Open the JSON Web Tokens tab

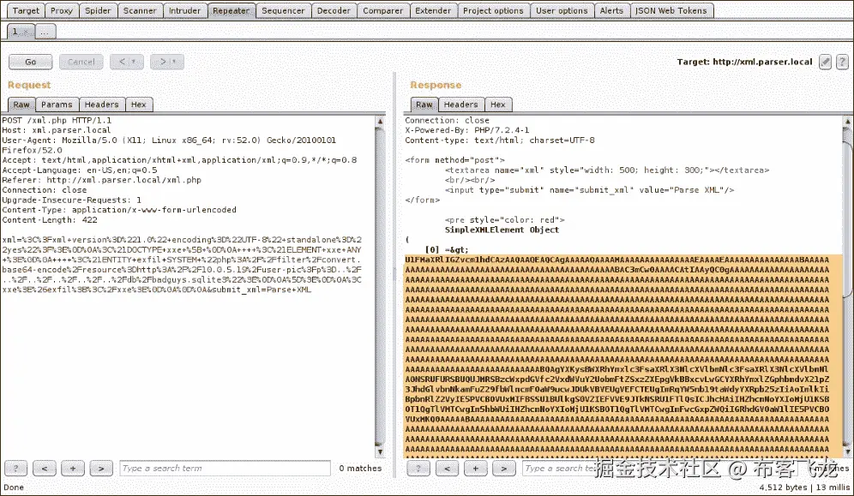click(x=671, y=10)
